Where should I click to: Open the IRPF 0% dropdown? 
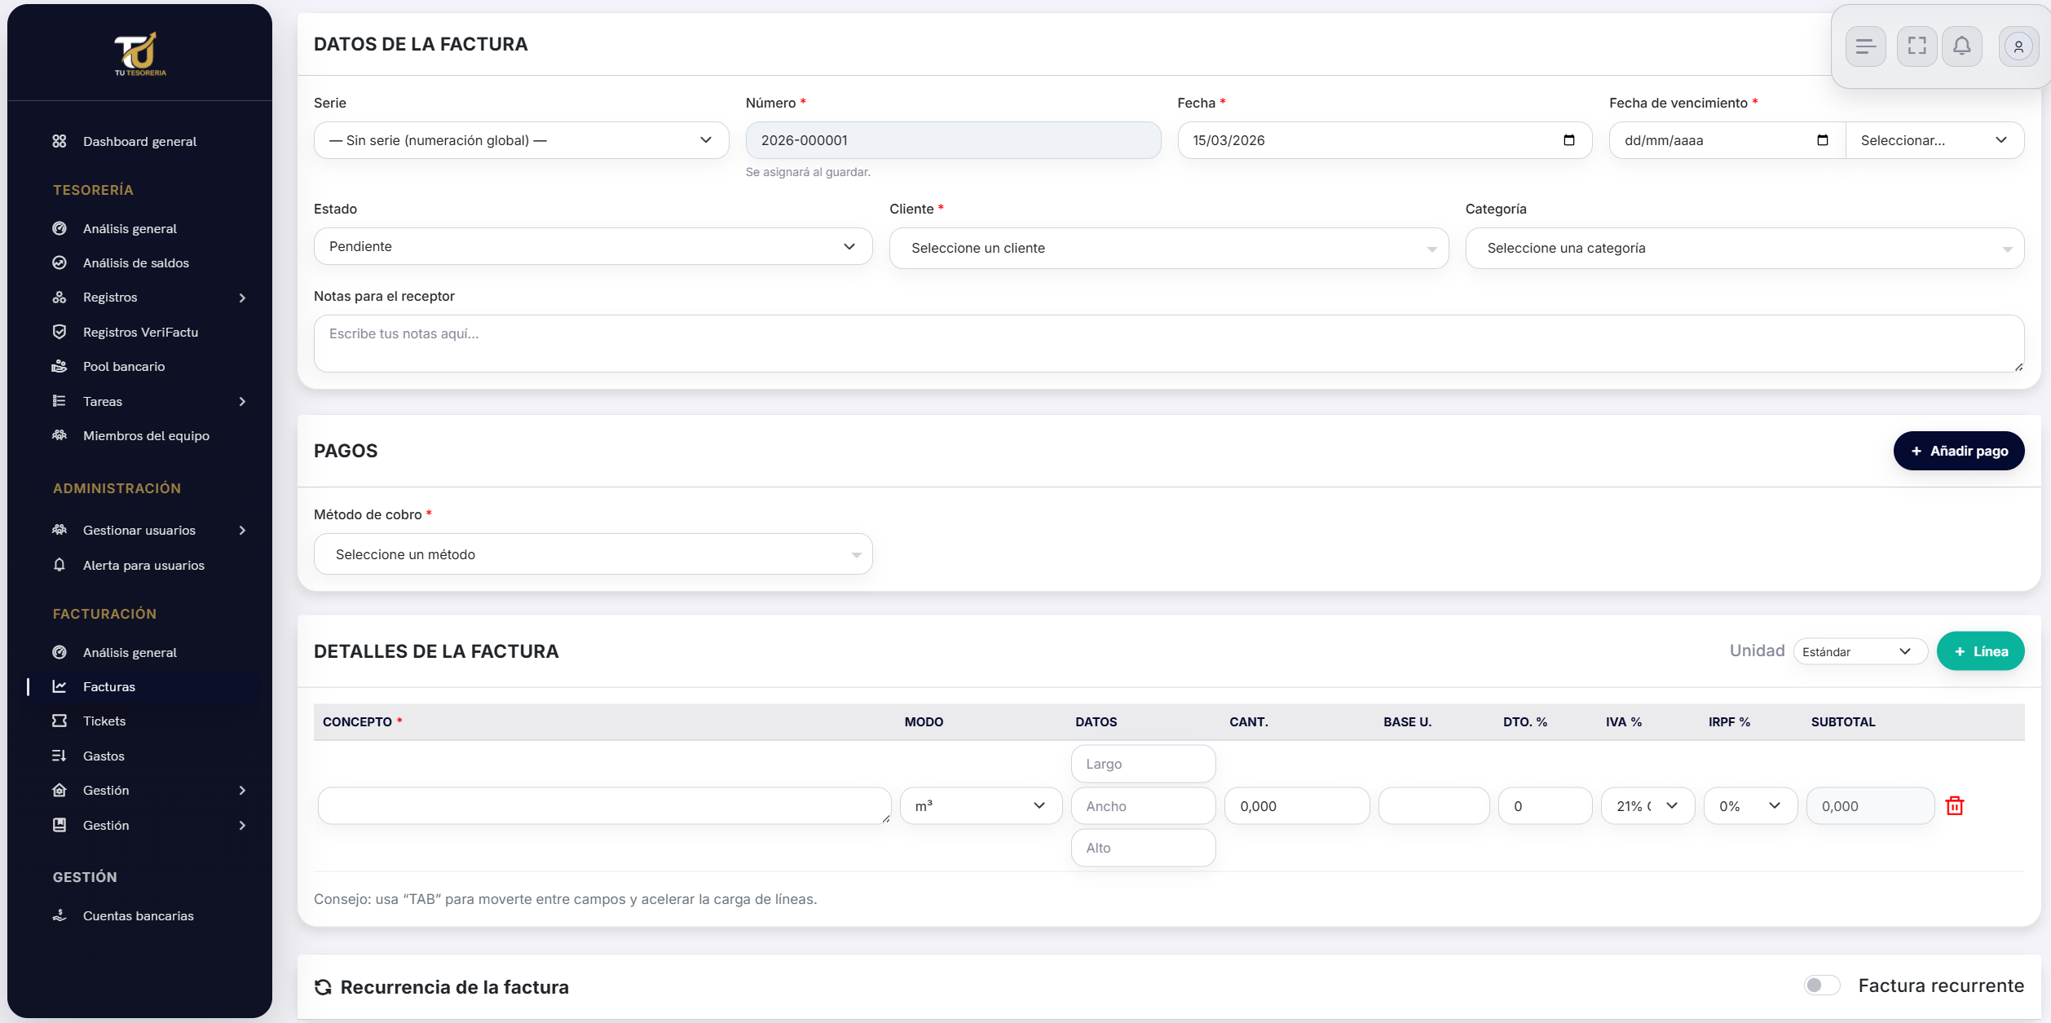(1750, 805)
